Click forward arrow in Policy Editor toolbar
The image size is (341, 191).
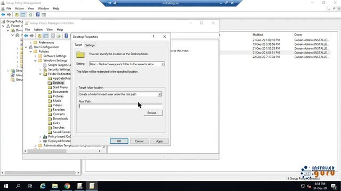32,36
